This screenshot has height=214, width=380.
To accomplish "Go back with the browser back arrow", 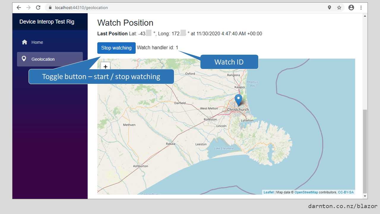I will 19,8.
